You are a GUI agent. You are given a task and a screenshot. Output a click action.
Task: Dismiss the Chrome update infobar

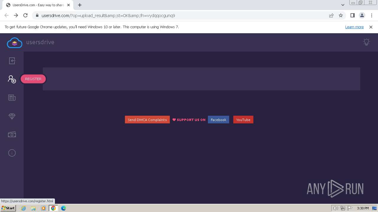(x=371, y=27)
